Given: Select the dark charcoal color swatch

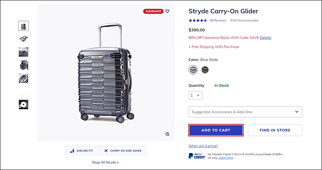Looking at the screenshot, I should click(205, 70).
